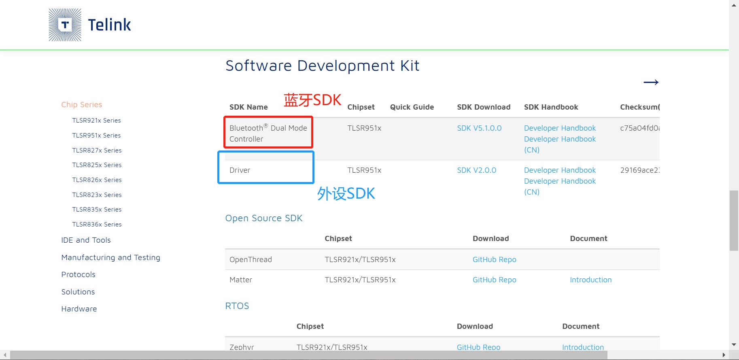Image resolution: width=739 pixels, height=360 pixels.
Task: Click the vertical scrollbar down arrow
Action: click(x=734, y=345)
